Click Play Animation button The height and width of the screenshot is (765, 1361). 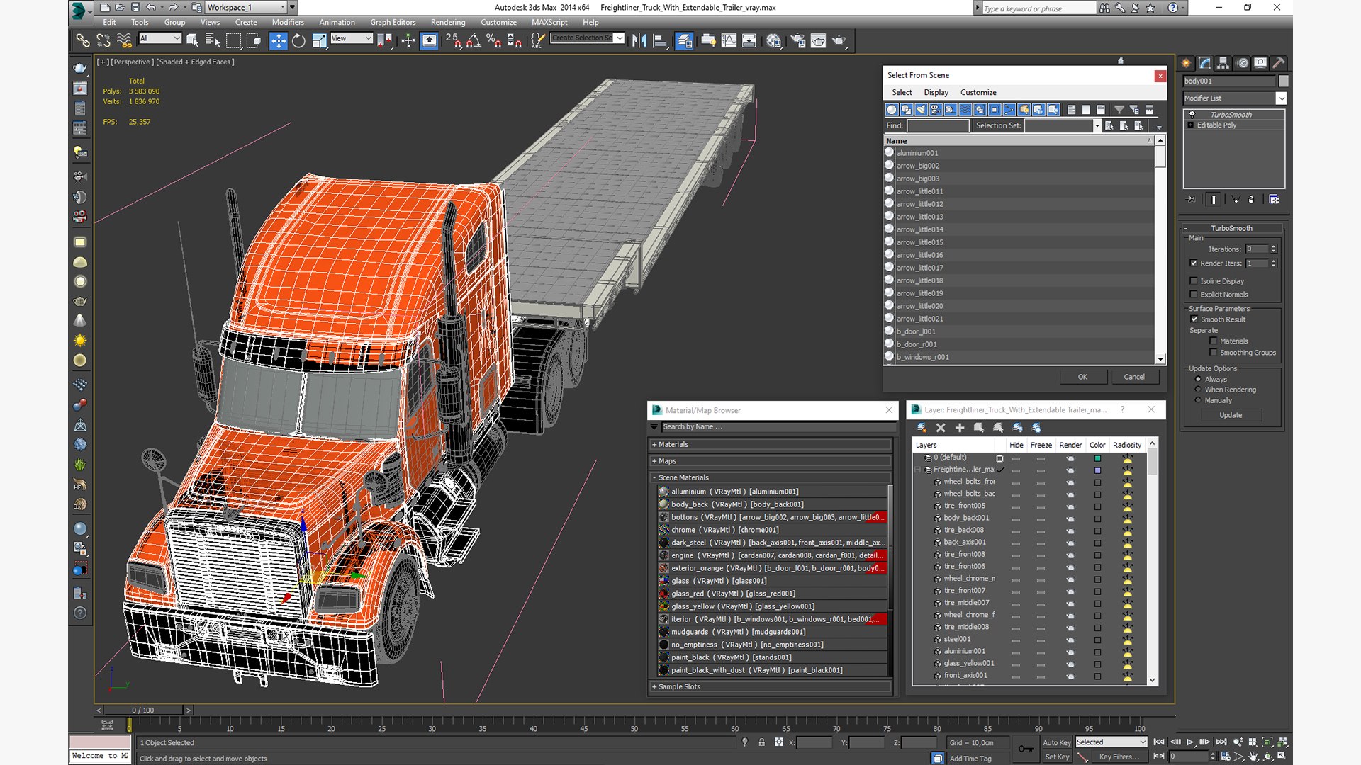pos(1190,742)
